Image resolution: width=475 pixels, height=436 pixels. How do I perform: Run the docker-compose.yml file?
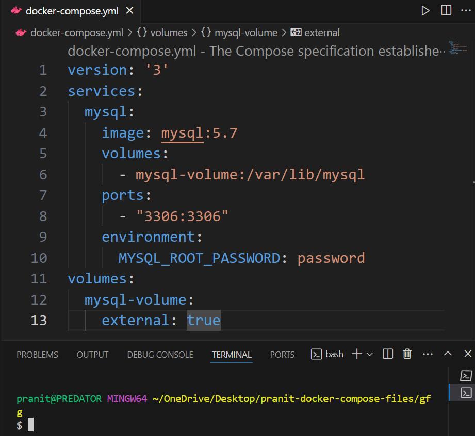pyautogui.click(x=425, y=9)
